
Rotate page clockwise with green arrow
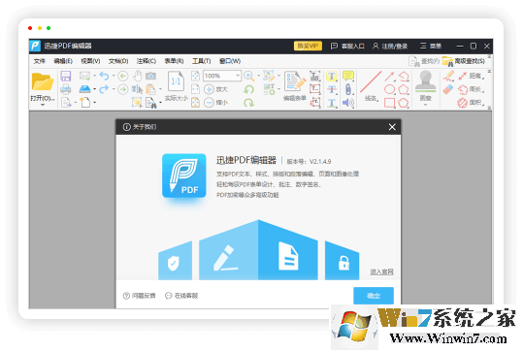(248, 103)
